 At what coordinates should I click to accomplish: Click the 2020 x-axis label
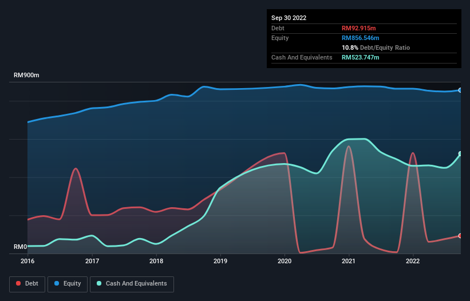point(285,261)
